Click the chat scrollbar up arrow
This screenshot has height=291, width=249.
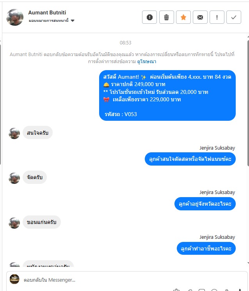pyautogui.click(x=248, y=37)
